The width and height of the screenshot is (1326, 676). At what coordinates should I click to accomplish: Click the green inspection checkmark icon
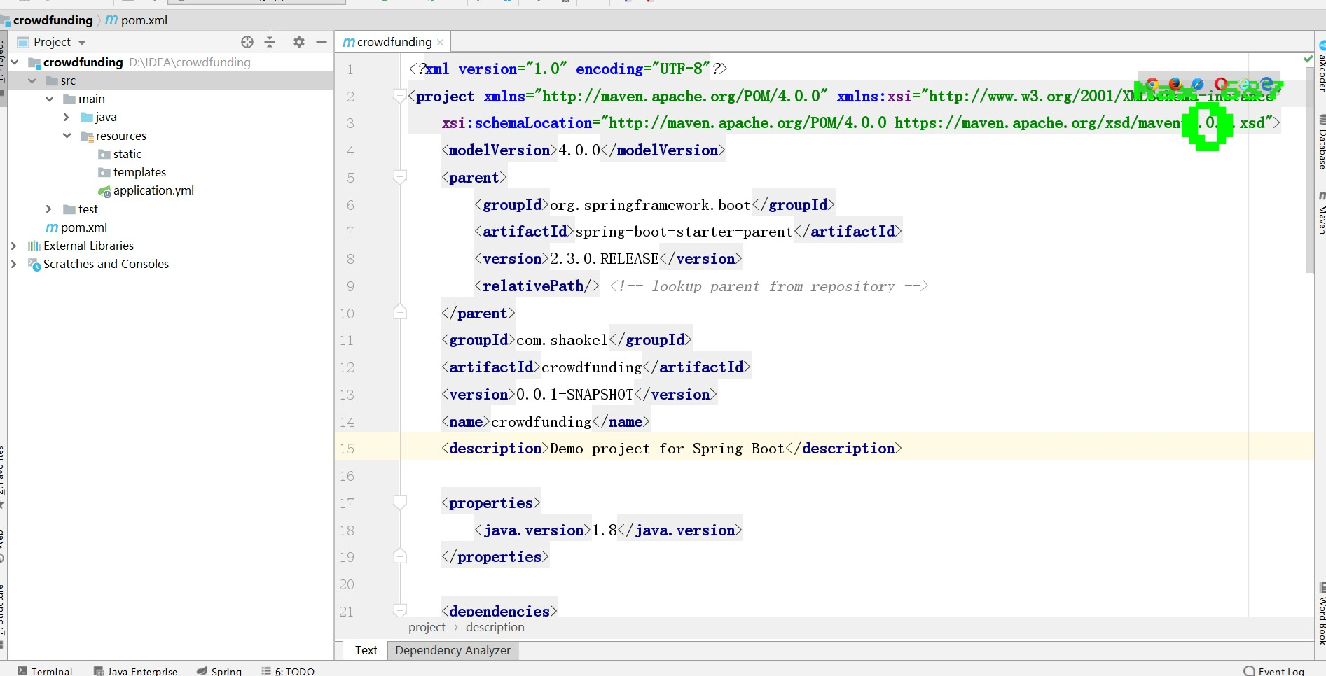pyautogui.click(x=1308, y=59)
